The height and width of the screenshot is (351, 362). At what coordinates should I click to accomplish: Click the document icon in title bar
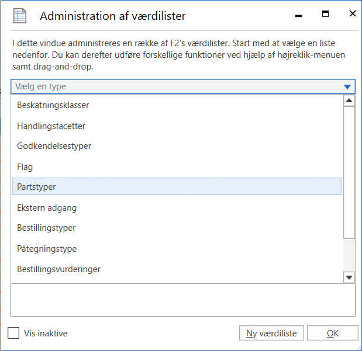(20, 16)
